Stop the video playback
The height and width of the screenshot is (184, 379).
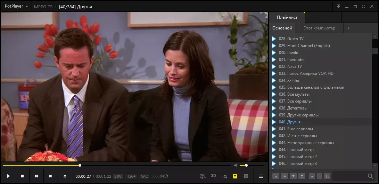[22, 176]
